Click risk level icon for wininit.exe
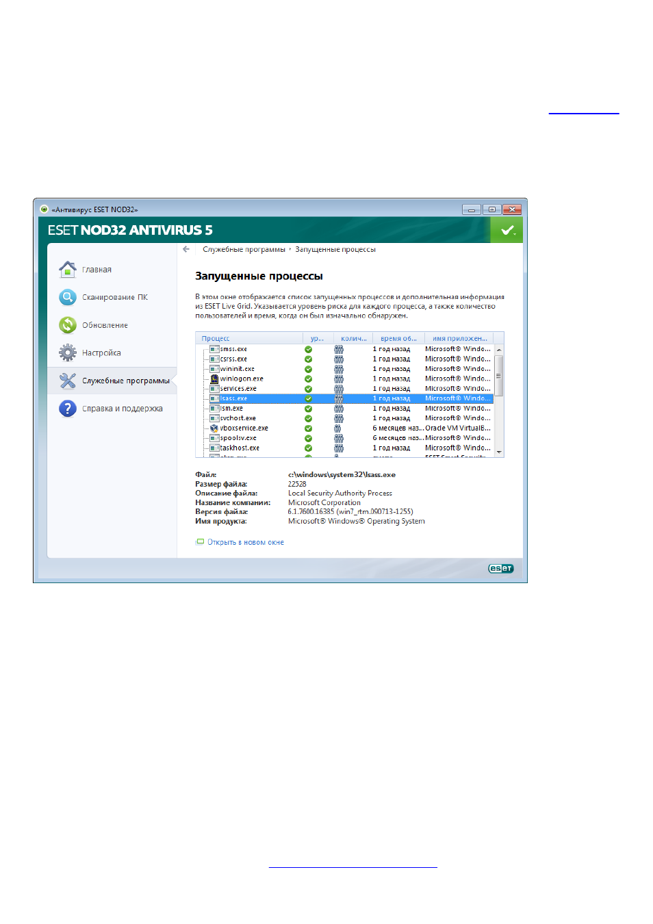Screen dimensions: 653x924 [x=308, y=369]
